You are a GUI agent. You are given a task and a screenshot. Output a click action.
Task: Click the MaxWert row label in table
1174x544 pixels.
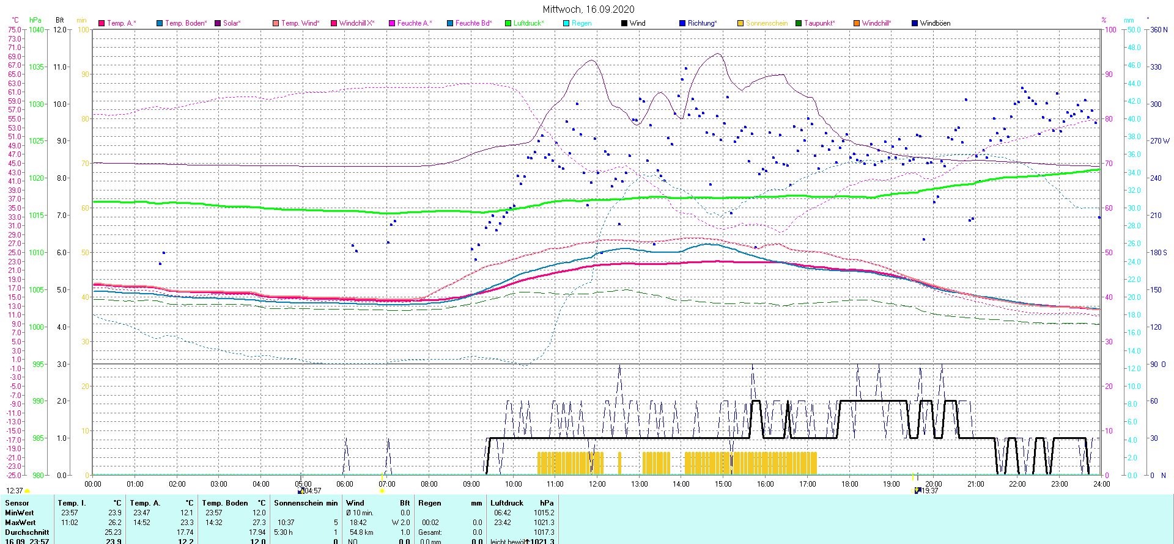click(20, 523)
